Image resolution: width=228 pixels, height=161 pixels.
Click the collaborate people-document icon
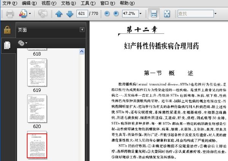click(x=23, y=14)
